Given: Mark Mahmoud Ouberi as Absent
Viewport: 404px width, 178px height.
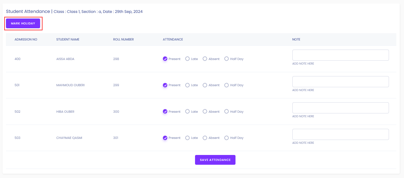Looking at the screenshot, I should [205, 85].
